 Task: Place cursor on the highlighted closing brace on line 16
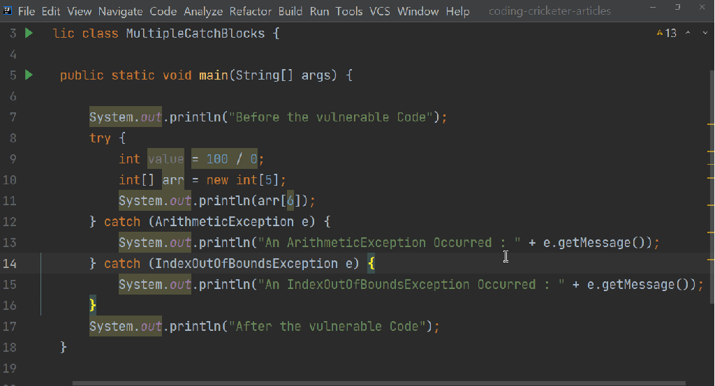coord(92,305)
